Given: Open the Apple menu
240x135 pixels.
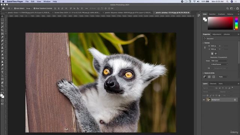Looking at the screenshot, I should point(3,1).
